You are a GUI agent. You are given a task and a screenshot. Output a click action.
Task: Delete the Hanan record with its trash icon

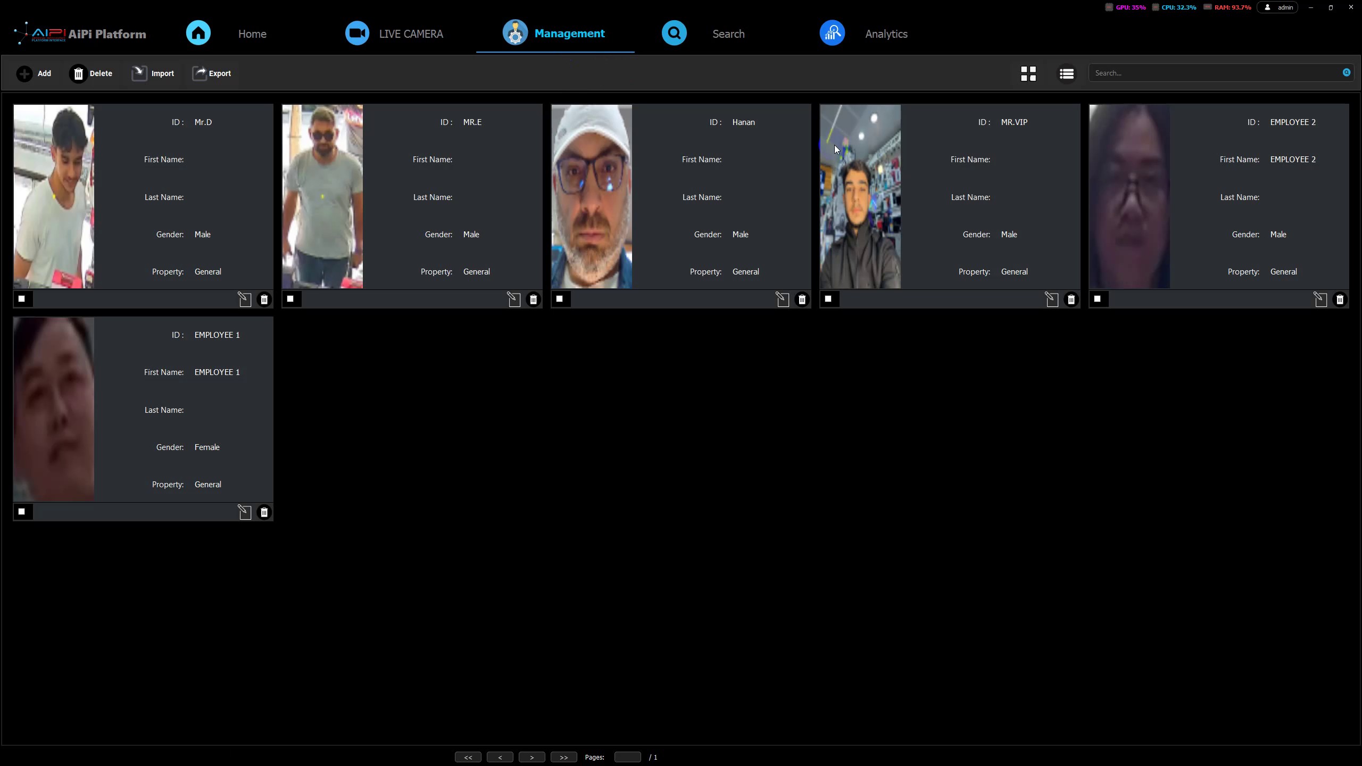802,299
